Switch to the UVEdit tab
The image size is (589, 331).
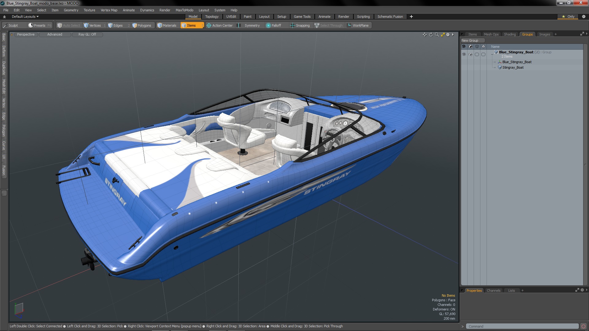pyautogui.click(x=231, y=17)
